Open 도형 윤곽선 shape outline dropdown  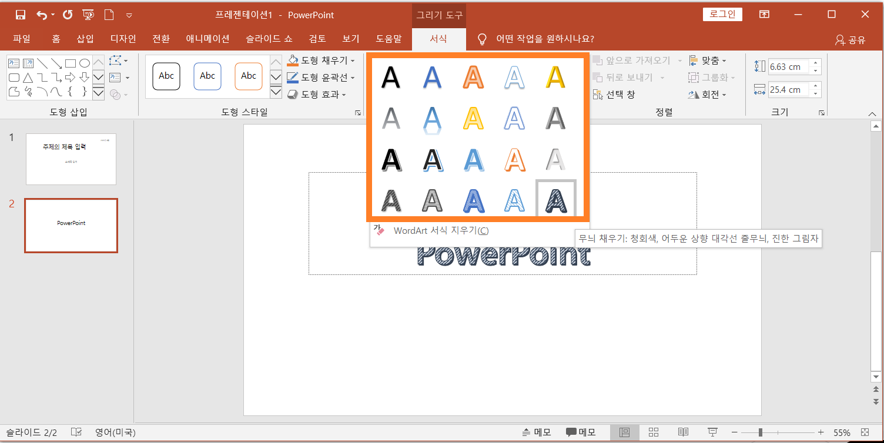pos(322,78)
